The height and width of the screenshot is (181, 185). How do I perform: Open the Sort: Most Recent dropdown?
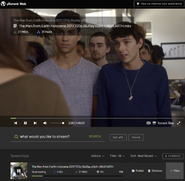coord(144,156)
